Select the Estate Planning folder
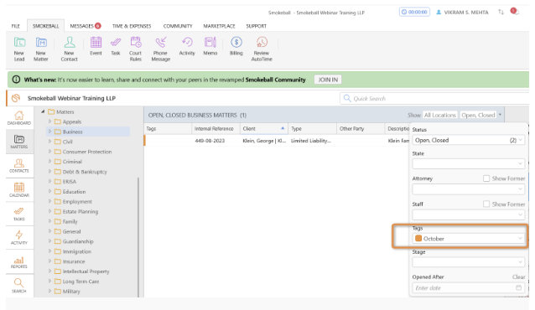 pyautogui.click(x=81, y=211)
